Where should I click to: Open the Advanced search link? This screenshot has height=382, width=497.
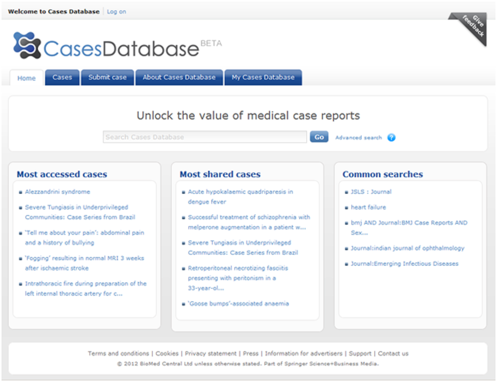(358, 138)
